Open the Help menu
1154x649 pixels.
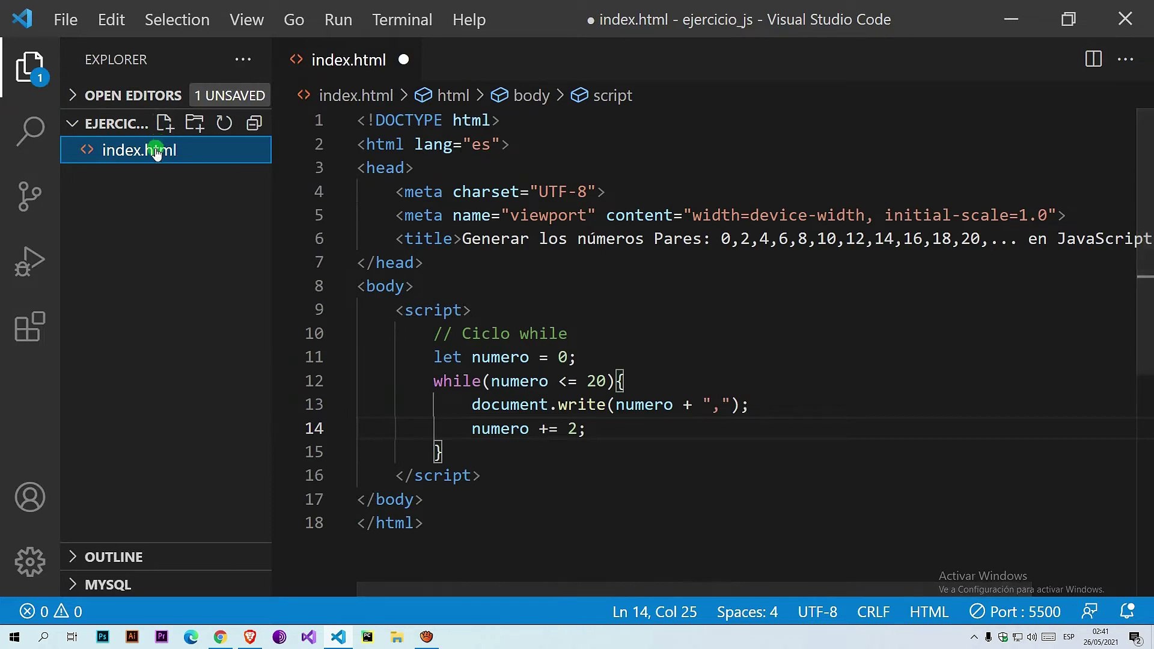pyautogui.click(x=469, y=19)
